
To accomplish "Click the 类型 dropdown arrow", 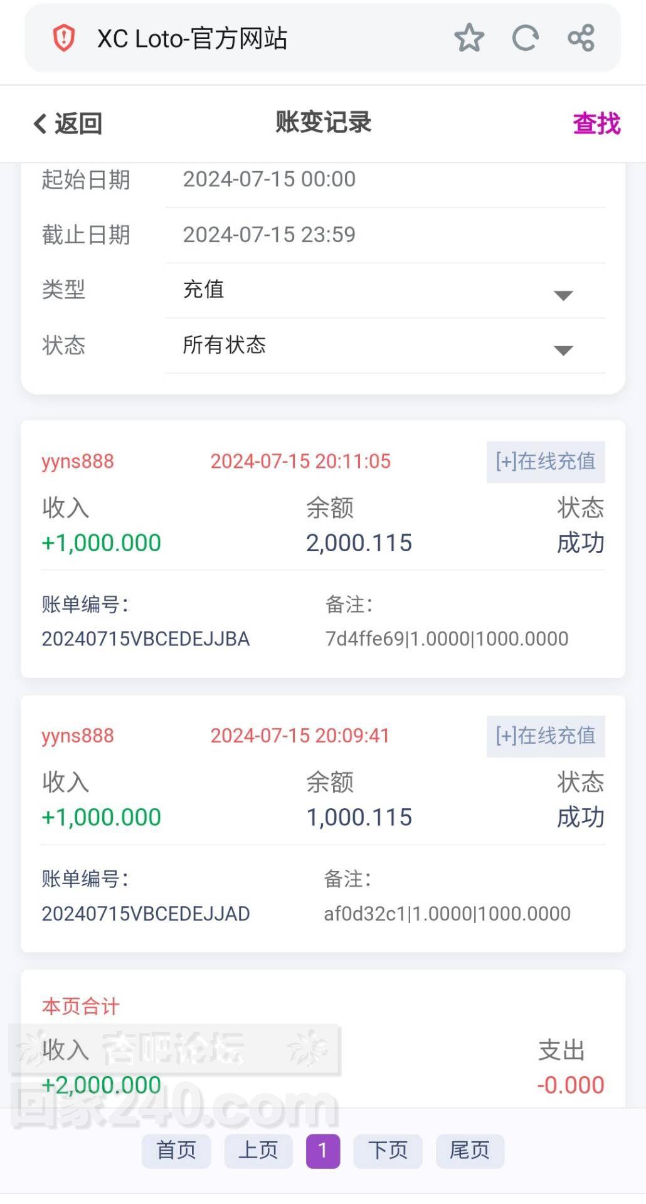I will point(563,295).
